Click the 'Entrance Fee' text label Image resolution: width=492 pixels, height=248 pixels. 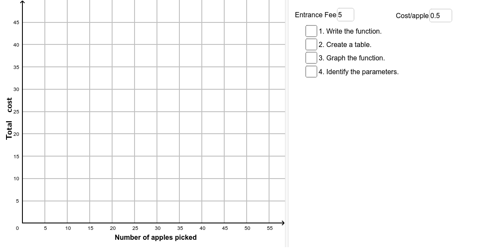(x=315, y=15)
